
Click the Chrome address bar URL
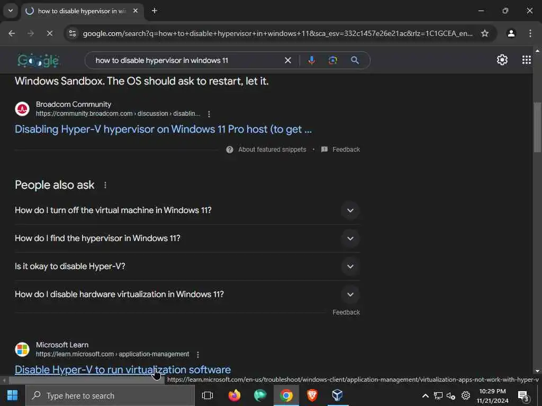277,33
